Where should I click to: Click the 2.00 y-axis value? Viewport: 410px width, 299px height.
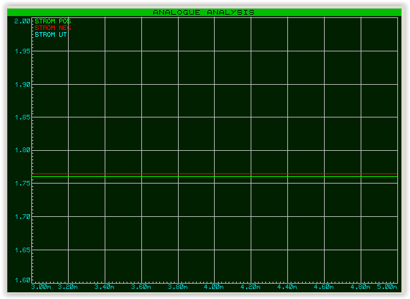[x=22, y=21]
